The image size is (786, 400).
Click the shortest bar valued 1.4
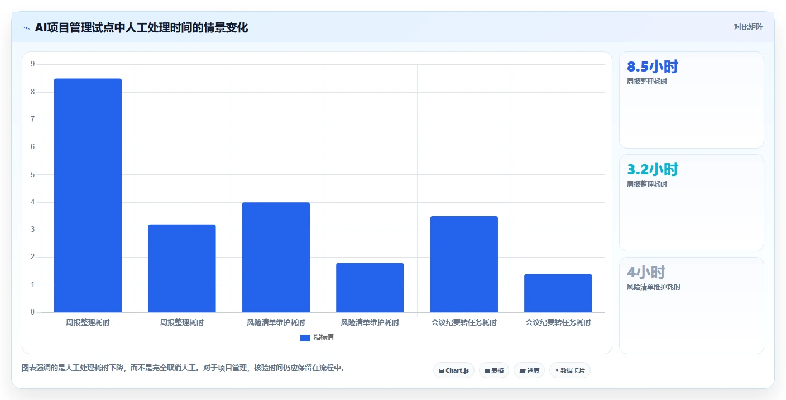coord(558,293)
